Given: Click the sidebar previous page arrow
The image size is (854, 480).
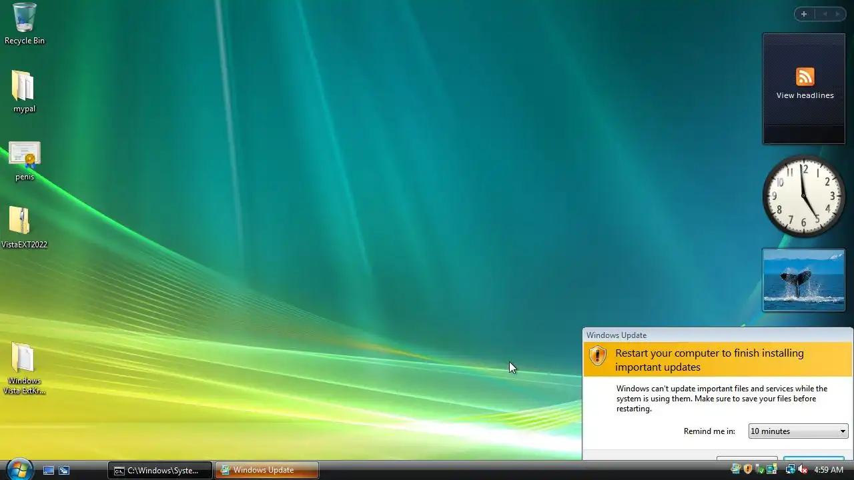Looking at the screenshot, I should 824,14.
